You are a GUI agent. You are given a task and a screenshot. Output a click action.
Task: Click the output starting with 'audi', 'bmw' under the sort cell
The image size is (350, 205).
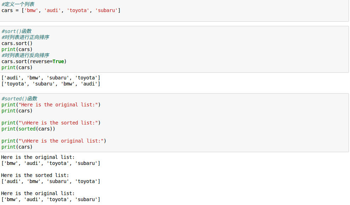click(x=51, y=78)
